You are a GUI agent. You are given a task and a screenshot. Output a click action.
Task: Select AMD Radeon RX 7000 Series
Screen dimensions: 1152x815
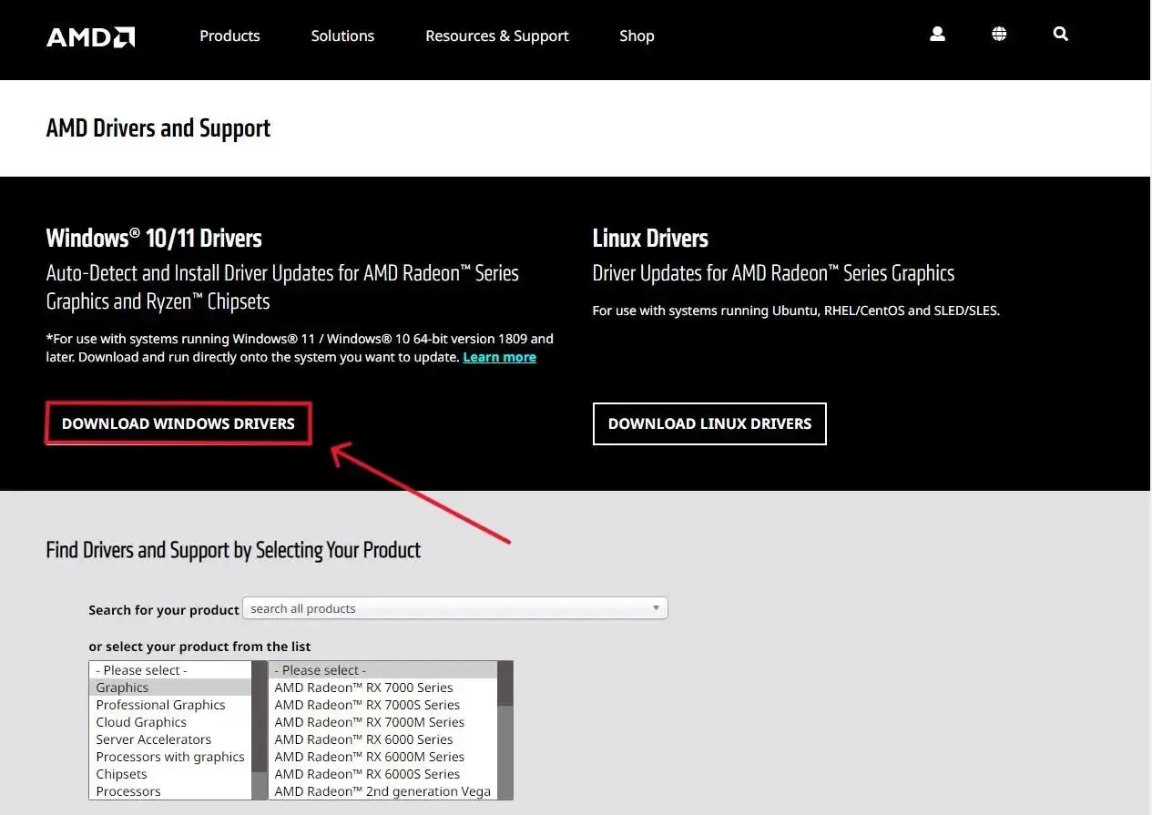click(363, 688)
